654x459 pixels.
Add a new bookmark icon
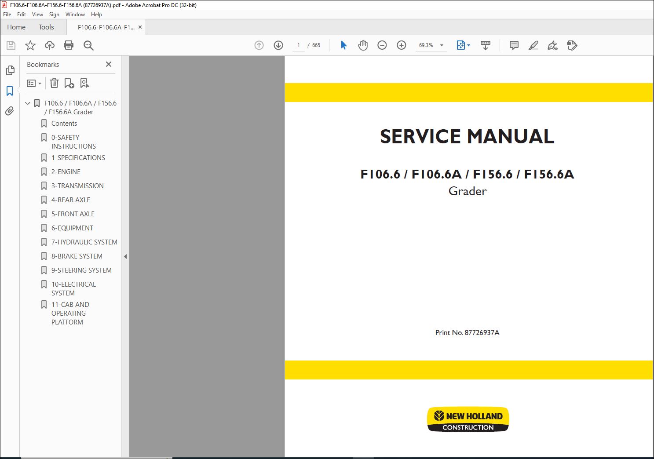tap(69, 83)
